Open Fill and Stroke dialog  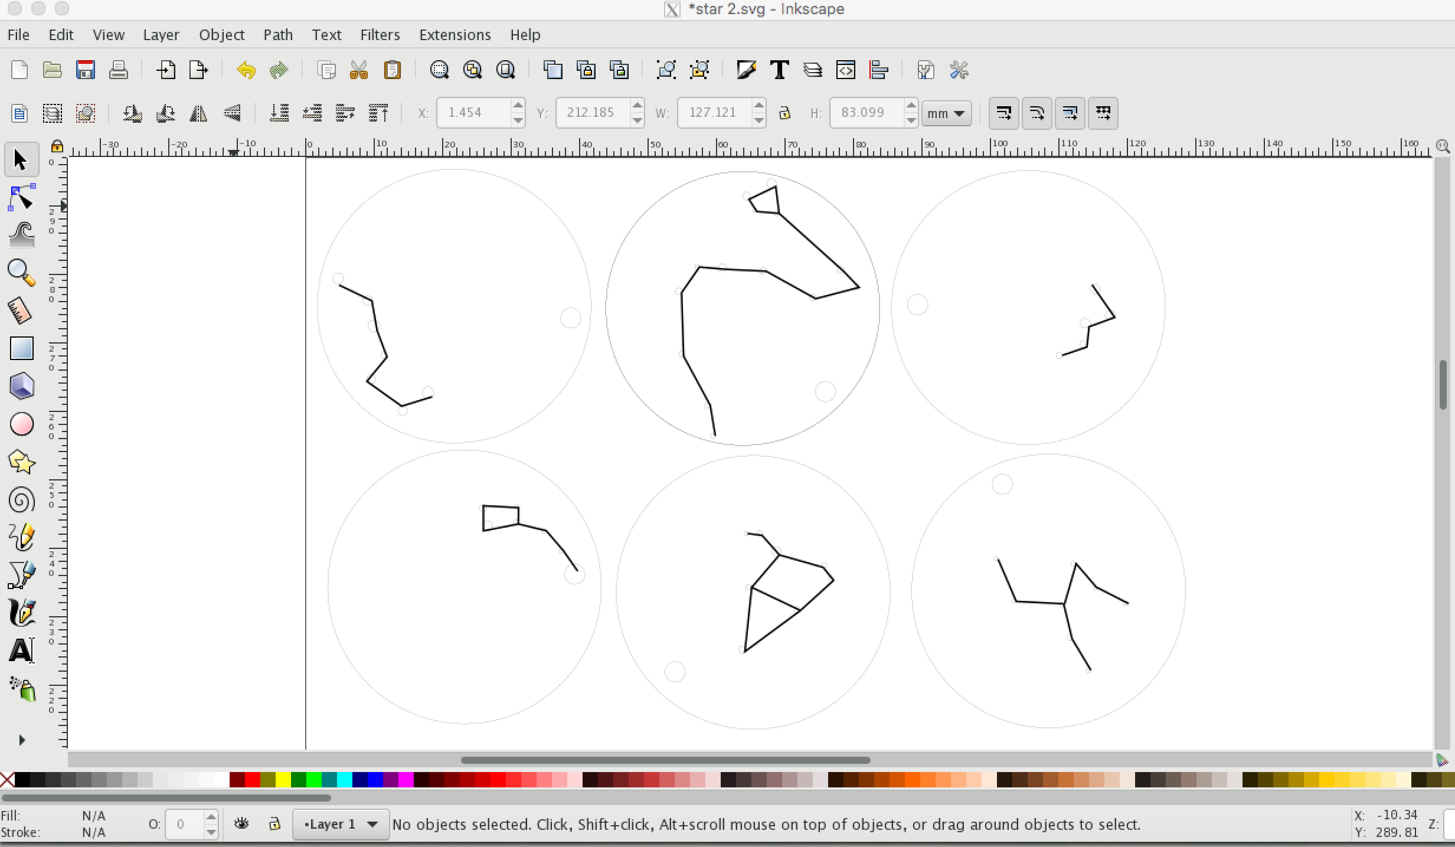pyautogui.click(x=746, y=70)
